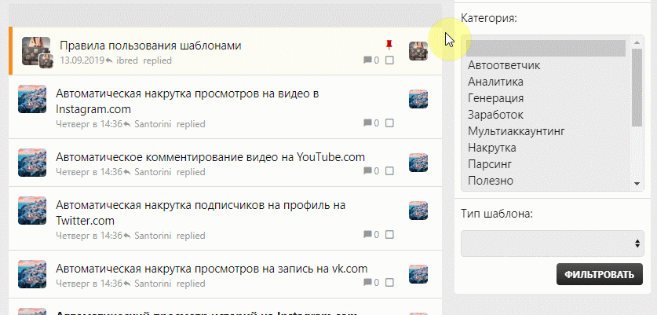Image resolution: width=657 pixels, height=315 pixels.
Task: Open last-poster avatar right of YouTube.com thread
Action: (418, 163)
